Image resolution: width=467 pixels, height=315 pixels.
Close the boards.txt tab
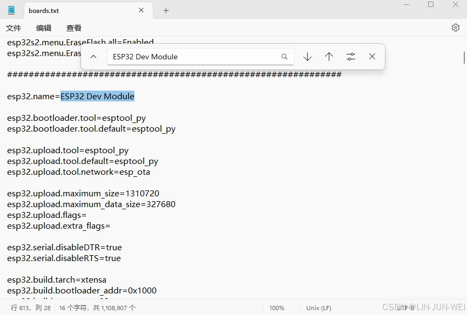point(141,10)
